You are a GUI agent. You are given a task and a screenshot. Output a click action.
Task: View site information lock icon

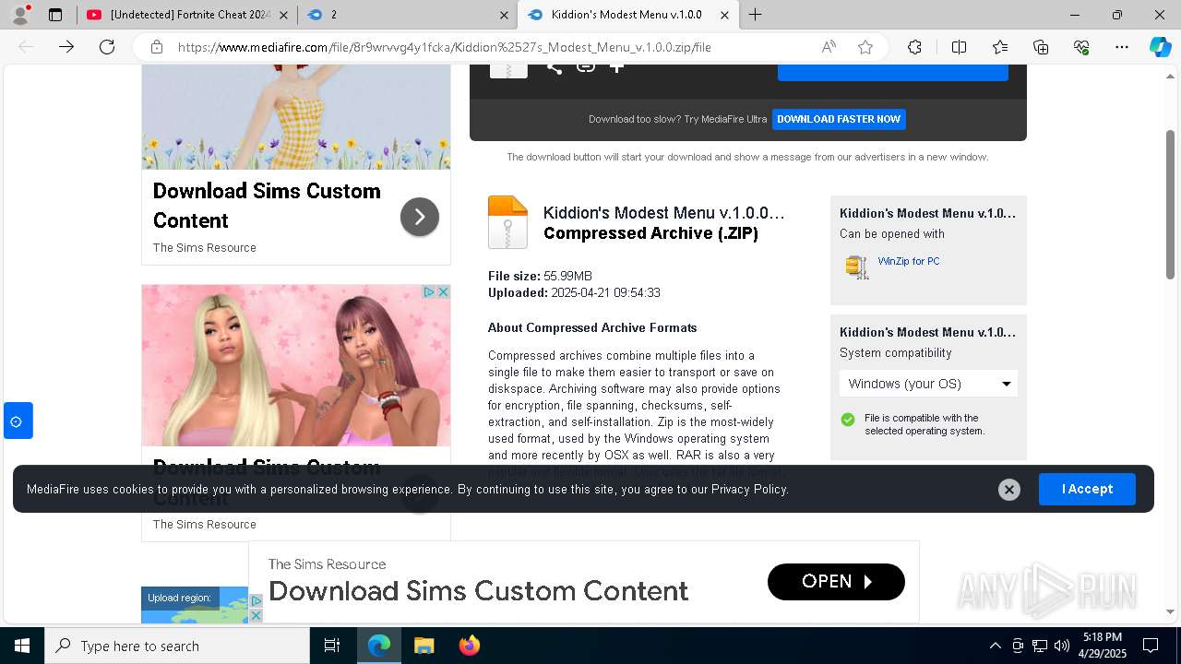(x=157, y=47)
